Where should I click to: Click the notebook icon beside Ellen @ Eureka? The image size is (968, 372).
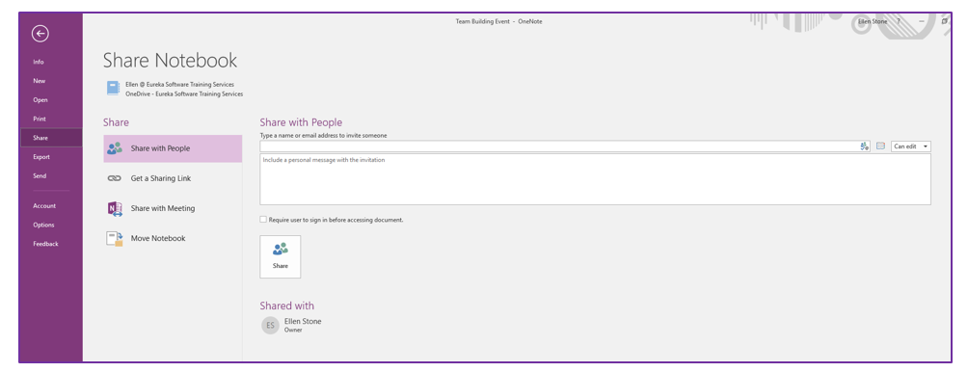[x=113, y=89]
